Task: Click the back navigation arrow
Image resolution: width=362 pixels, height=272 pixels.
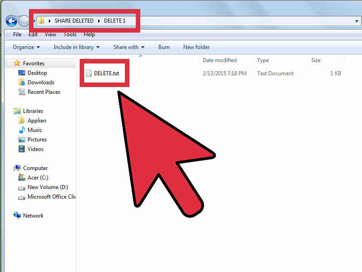Action: [x=11, y=21]
